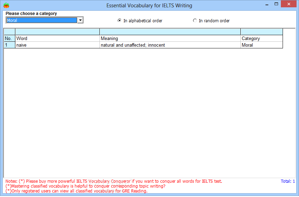Click the Word column header
The height and width of the screenshot is (197, 299).
58,38
